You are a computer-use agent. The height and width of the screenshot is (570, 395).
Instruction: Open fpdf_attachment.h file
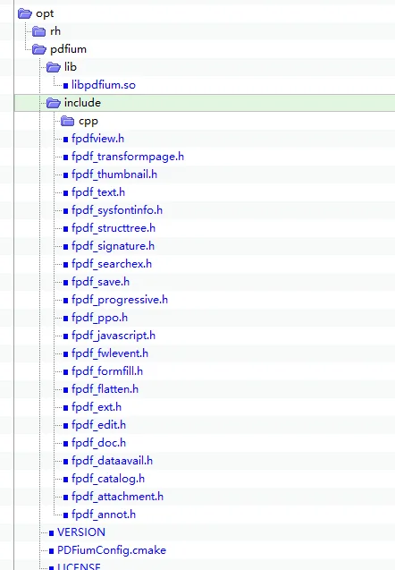click(x=118, y=497)
